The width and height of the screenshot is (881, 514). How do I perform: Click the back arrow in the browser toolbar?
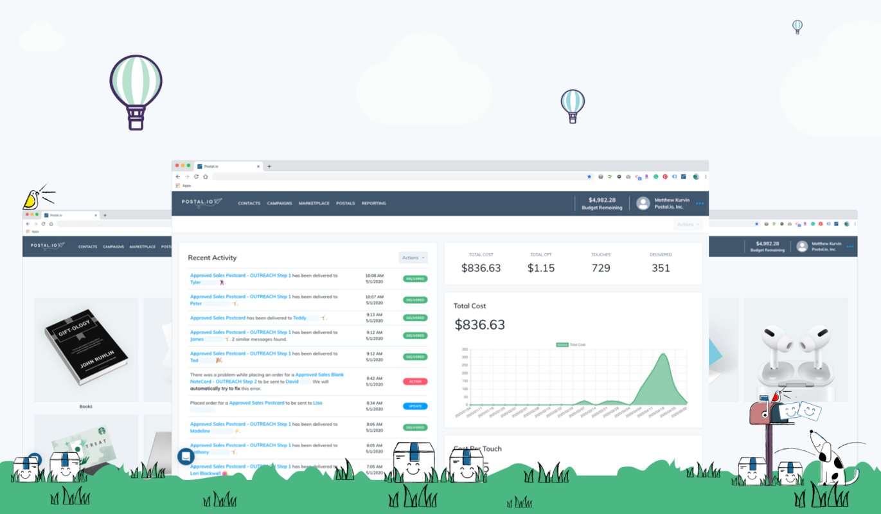pos(178,176)
